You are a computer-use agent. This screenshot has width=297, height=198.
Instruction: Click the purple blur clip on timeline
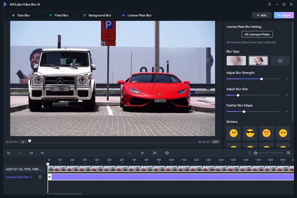pos(173,177)
